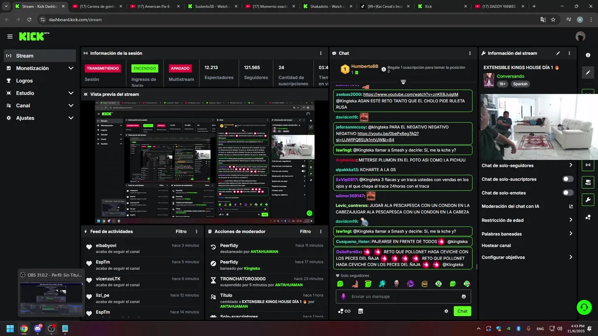
Task: Edit stream info with the pencil icon in panel header
Action: click(x=558, y=53)
